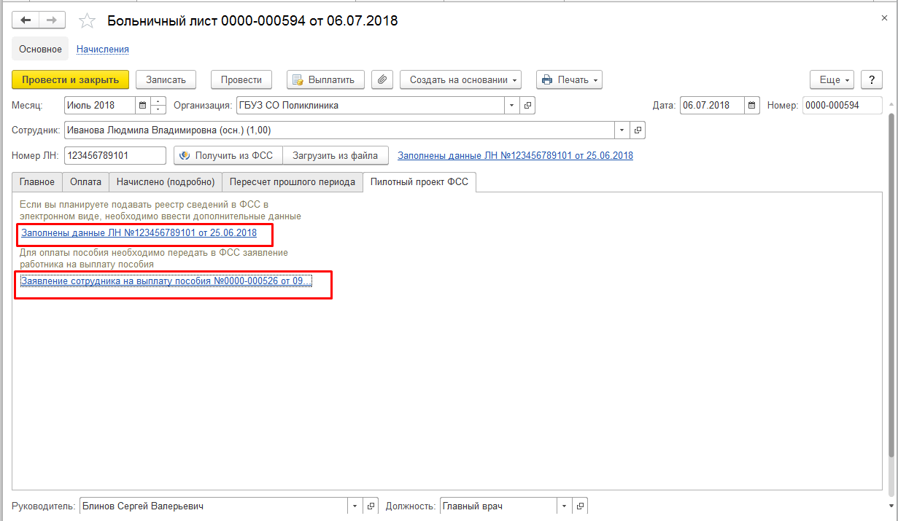Expand the Сотрудник dropdown list

622,130
